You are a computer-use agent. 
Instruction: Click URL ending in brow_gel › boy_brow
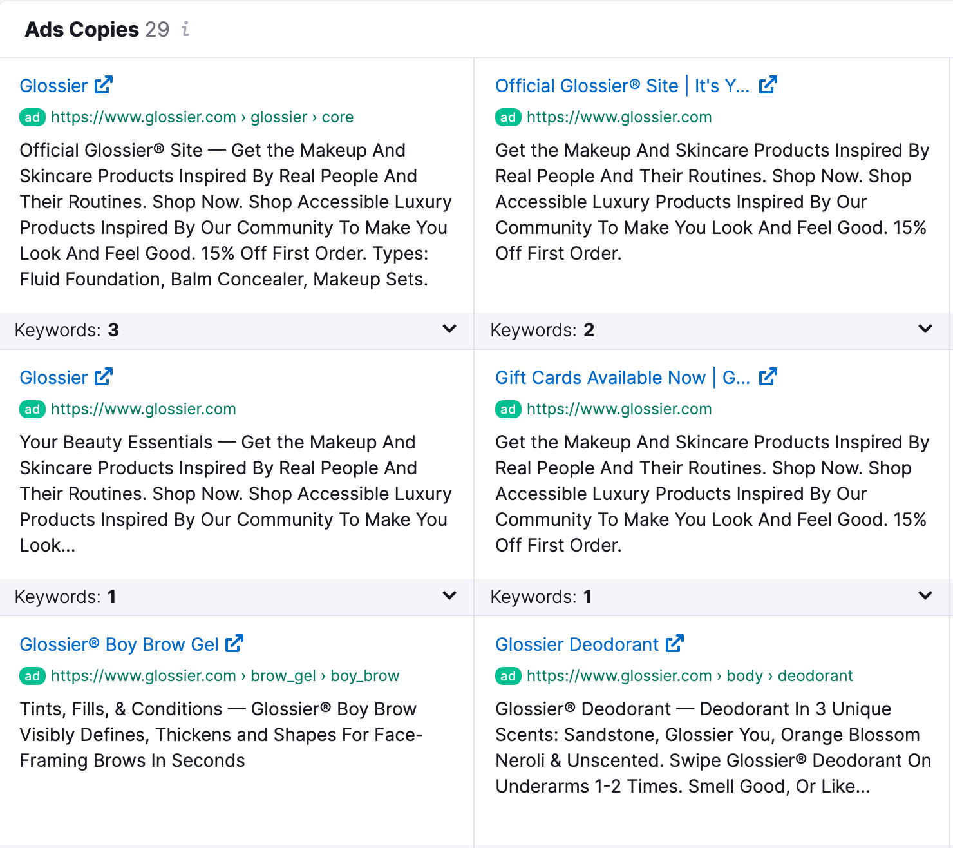225,676
